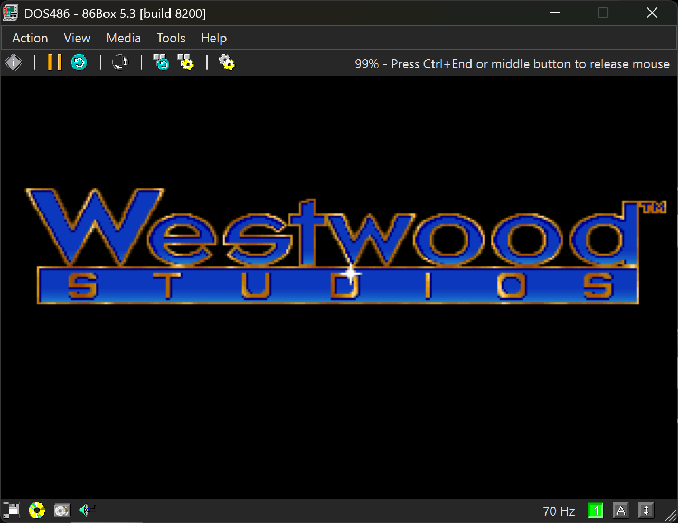Pause the emulation with the orange pause button
The width and height of the screenshot is (678, 523).
(54, 63)
